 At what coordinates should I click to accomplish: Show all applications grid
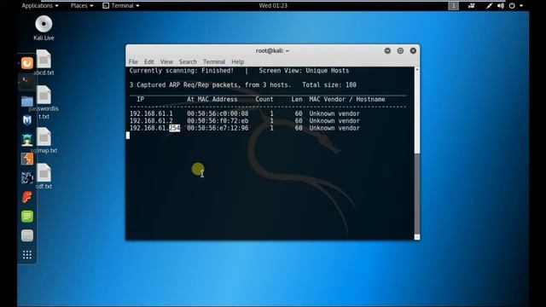pyautogui.click(x=27, y=255)
